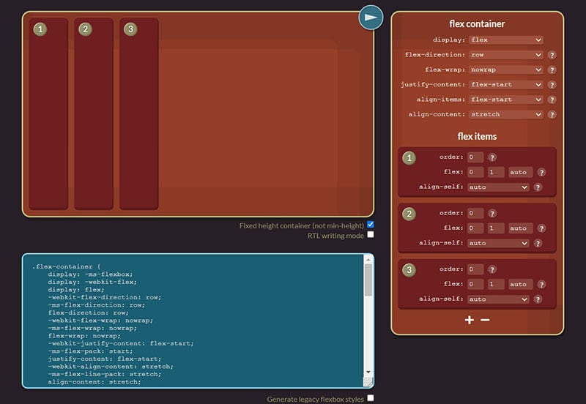Open help for item 2 align-self
The width and height of the screenshot is (586, 404).
point(538,243)
